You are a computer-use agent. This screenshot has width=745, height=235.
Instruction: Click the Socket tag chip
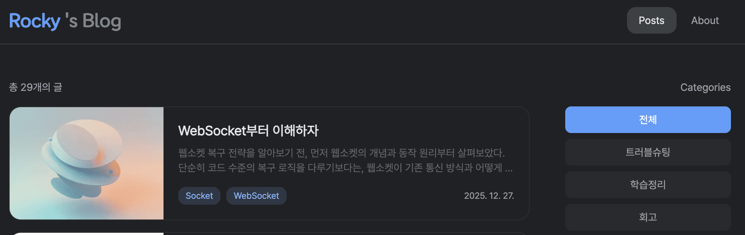pos(199,196)
